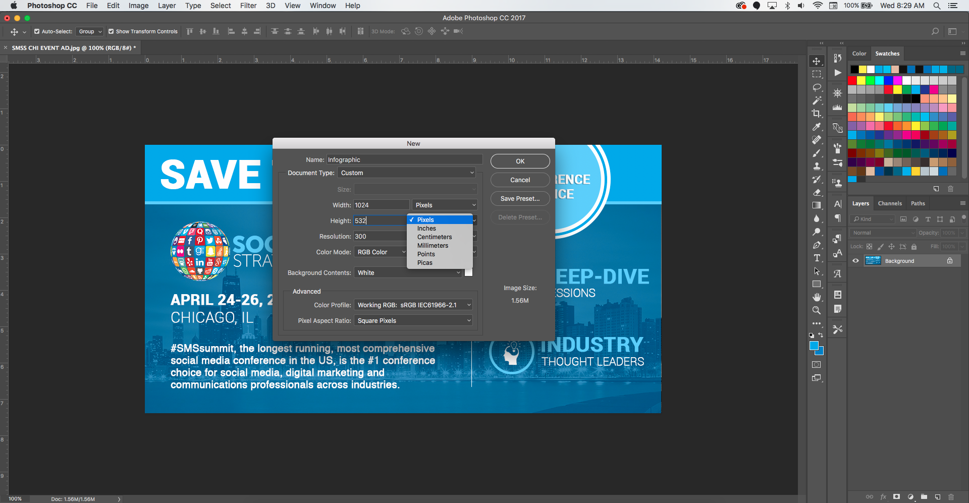Add a layer mask icon
Viewport: 969px width, 503px height.
click(x=896, y=497)
